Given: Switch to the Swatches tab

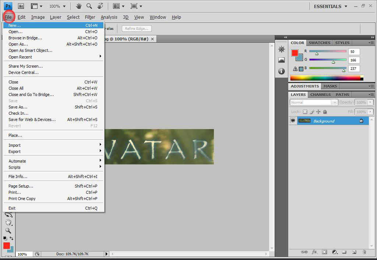Looking at the screenshot, I should click(x=319, y=43).
